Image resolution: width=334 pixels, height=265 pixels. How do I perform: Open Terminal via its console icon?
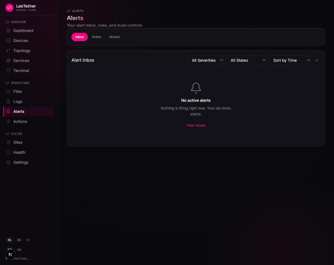(8, 71)
